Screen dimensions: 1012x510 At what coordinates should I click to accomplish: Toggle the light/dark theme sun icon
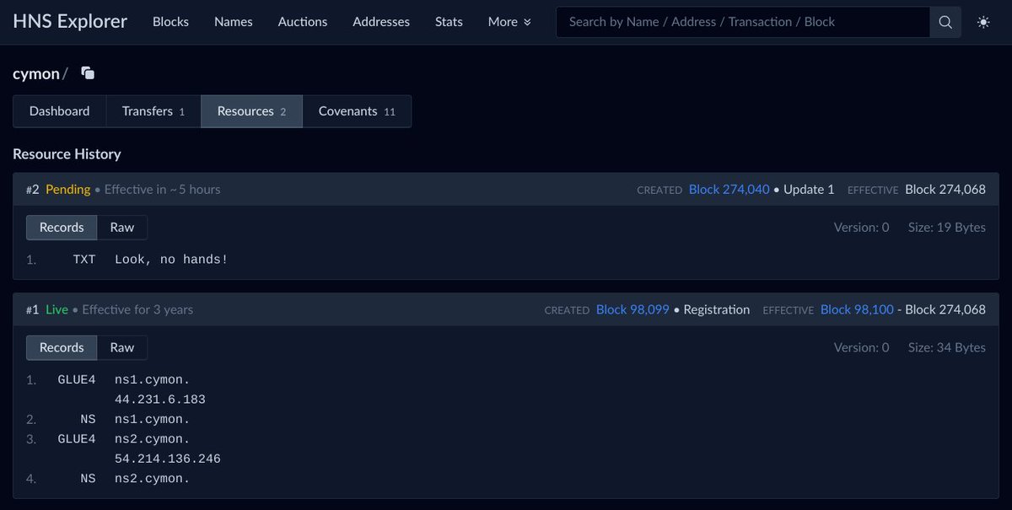click(983, 22)
